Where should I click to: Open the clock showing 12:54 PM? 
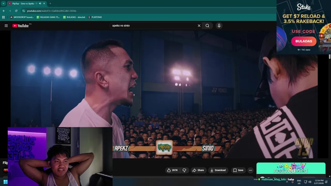point(319,182)
